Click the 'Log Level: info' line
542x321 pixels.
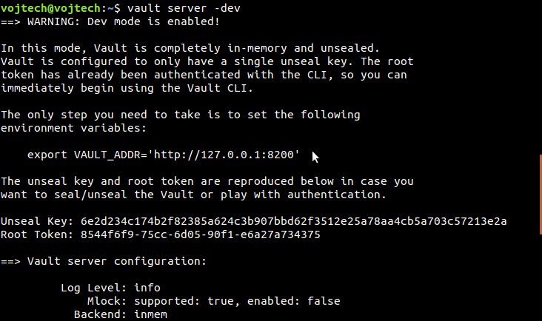click(x=110, y=288)
